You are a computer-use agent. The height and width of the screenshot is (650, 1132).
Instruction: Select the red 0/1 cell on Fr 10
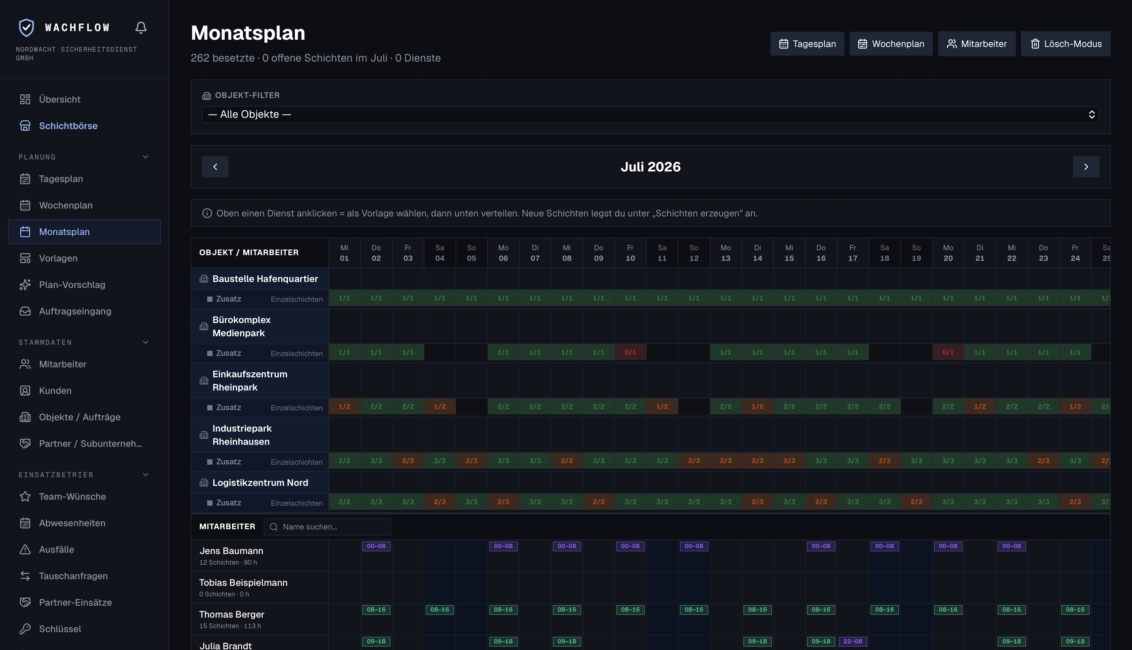tap(630, 352)
